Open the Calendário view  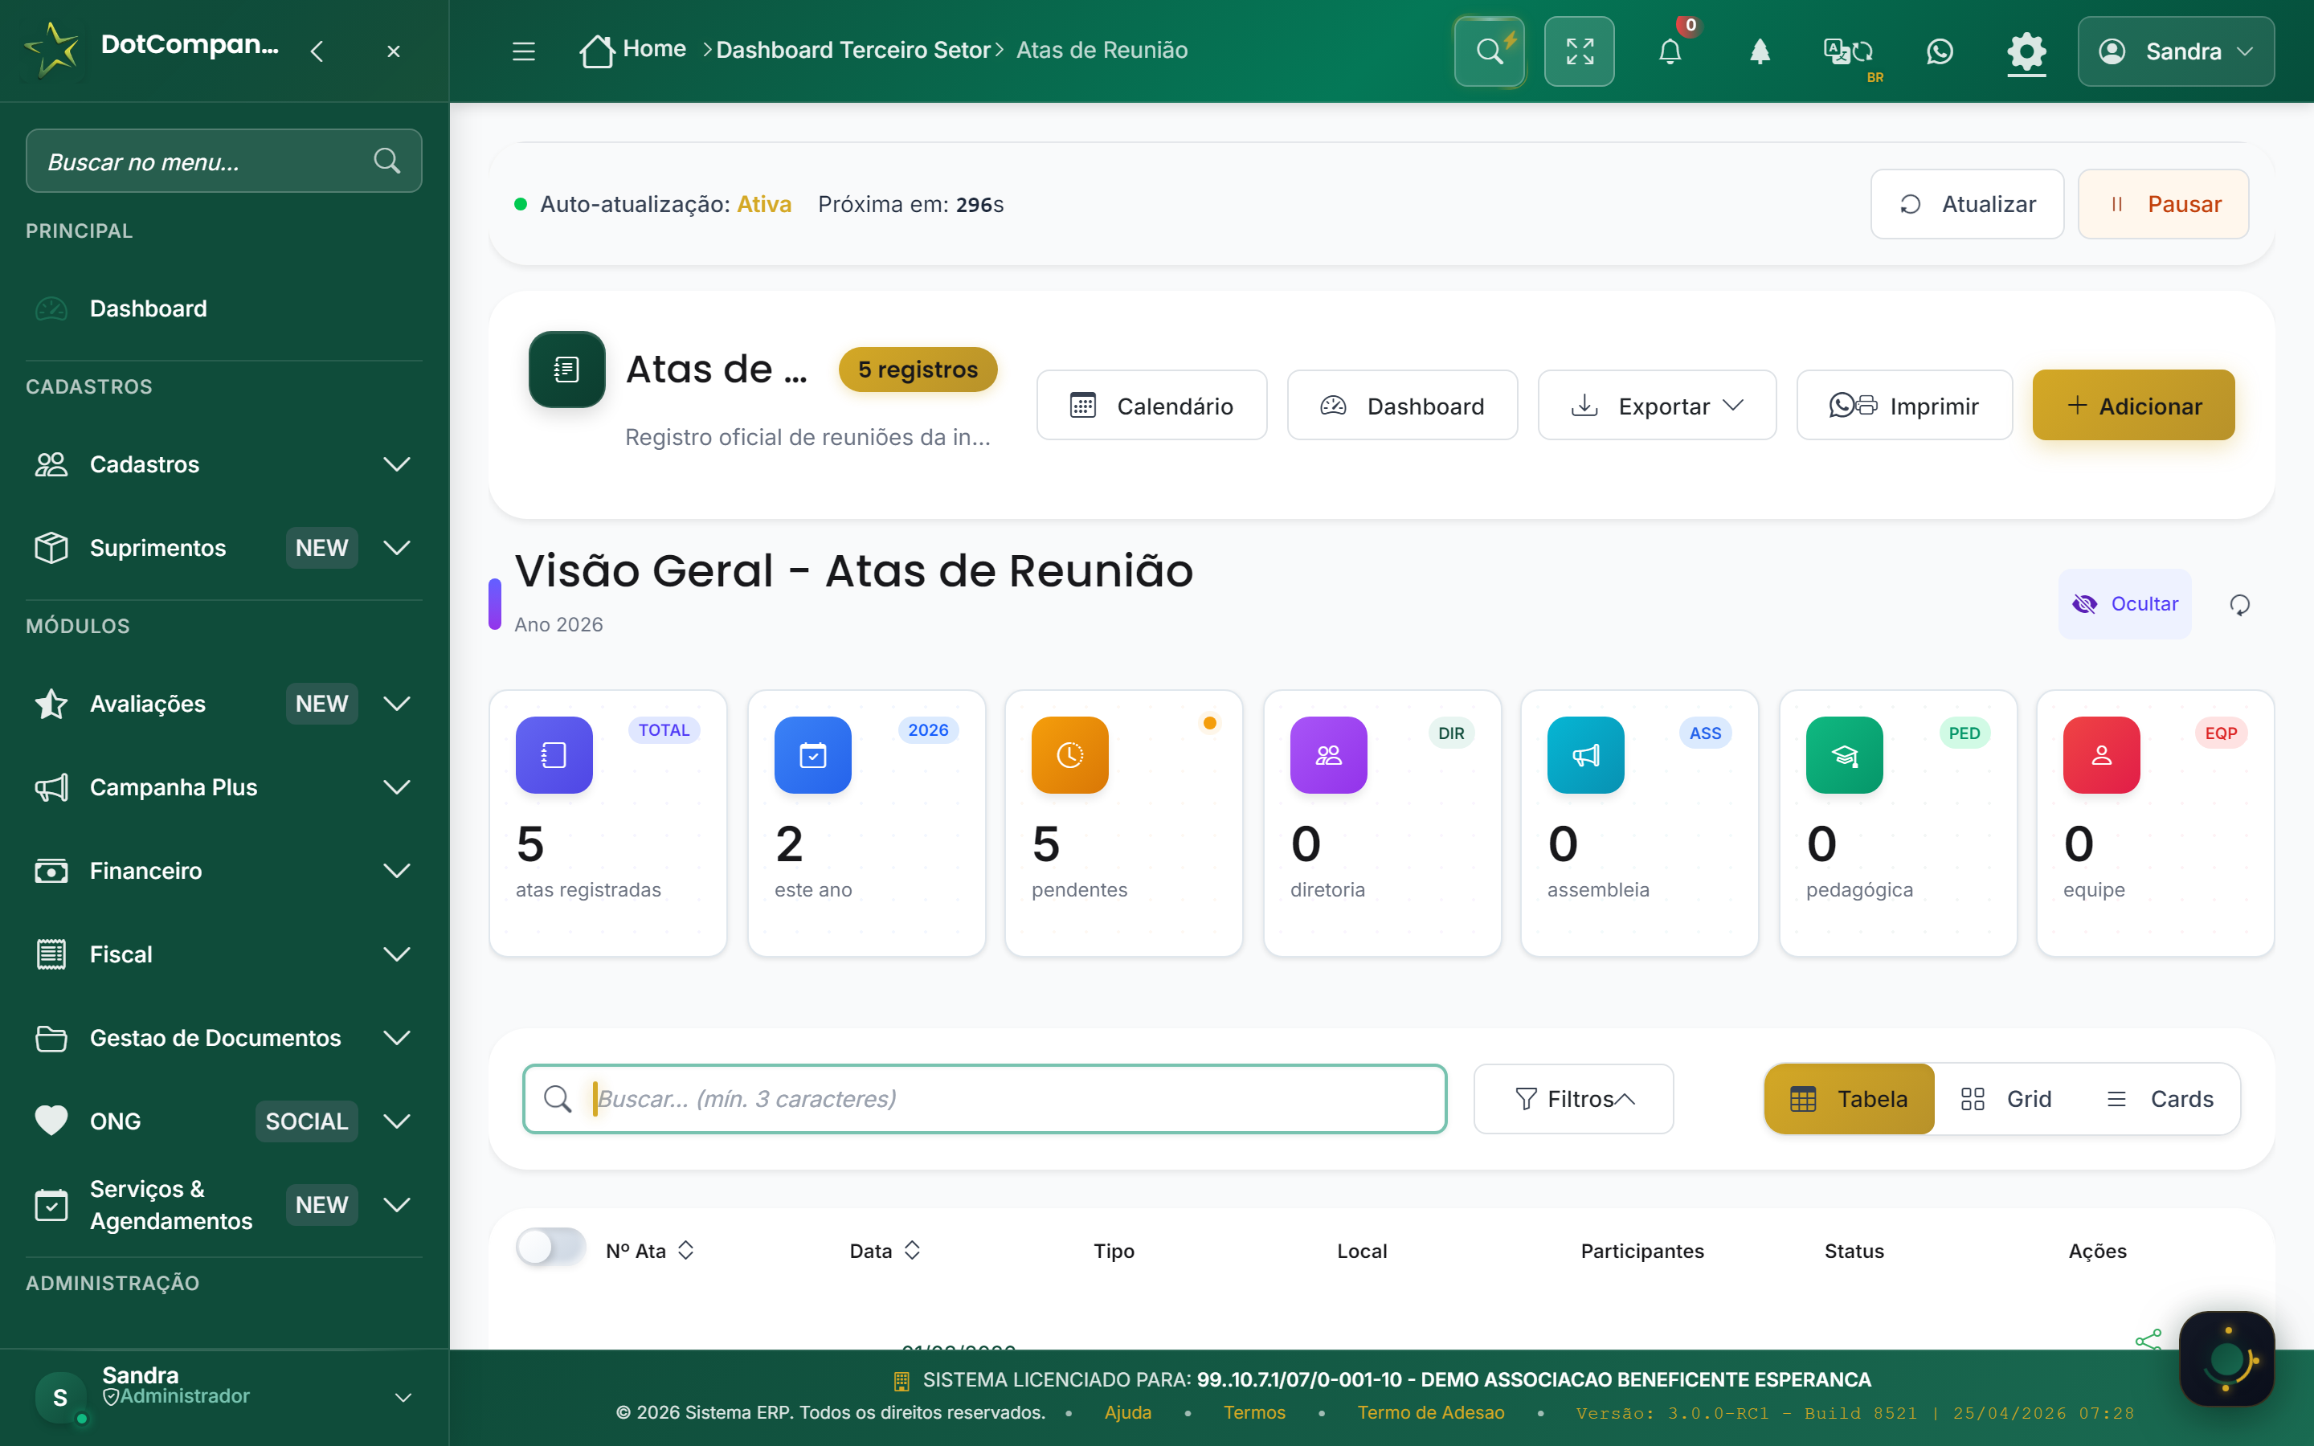pyautogui.click(x=1151, y=406)
